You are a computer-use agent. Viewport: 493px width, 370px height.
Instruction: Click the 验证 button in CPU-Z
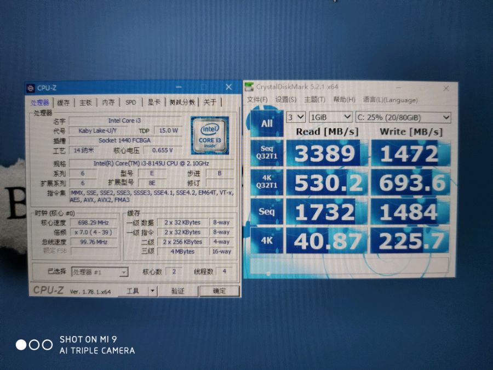tap(177, 291)
